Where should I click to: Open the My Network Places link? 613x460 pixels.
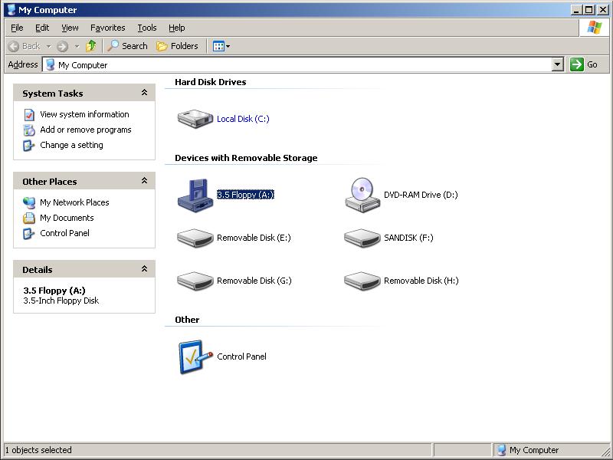(x=74, y=202)
